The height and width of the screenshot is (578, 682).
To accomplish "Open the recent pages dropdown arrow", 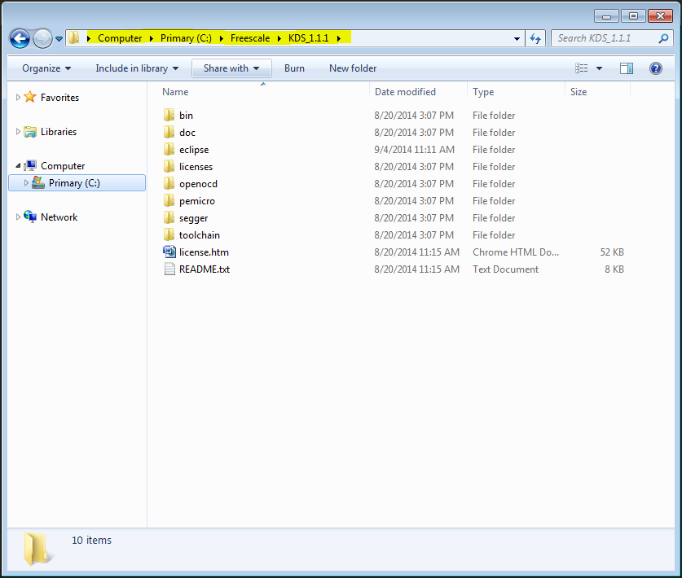I will [x=59, y=39].
